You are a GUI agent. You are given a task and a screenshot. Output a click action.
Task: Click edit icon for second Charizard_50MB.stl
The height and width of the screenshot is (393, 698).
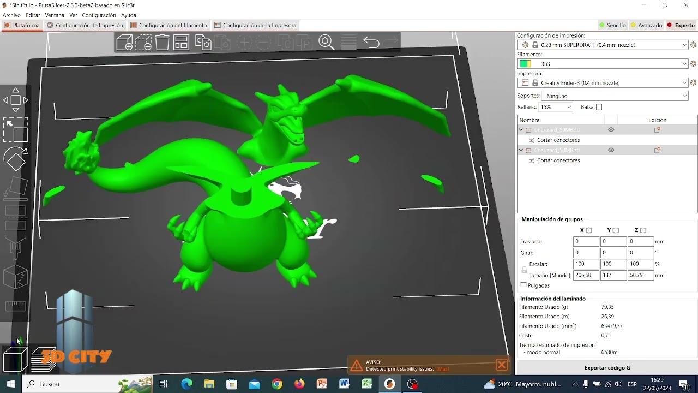[x=657, y=150]
